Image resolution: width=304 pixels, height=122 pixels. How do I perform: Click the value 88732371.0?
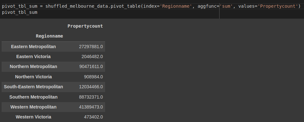pyautogui.click(x=91, y=97)
